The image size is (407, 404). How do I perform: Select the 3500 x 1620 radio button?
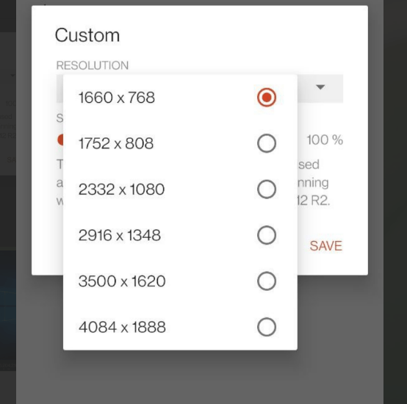[267, 281]
